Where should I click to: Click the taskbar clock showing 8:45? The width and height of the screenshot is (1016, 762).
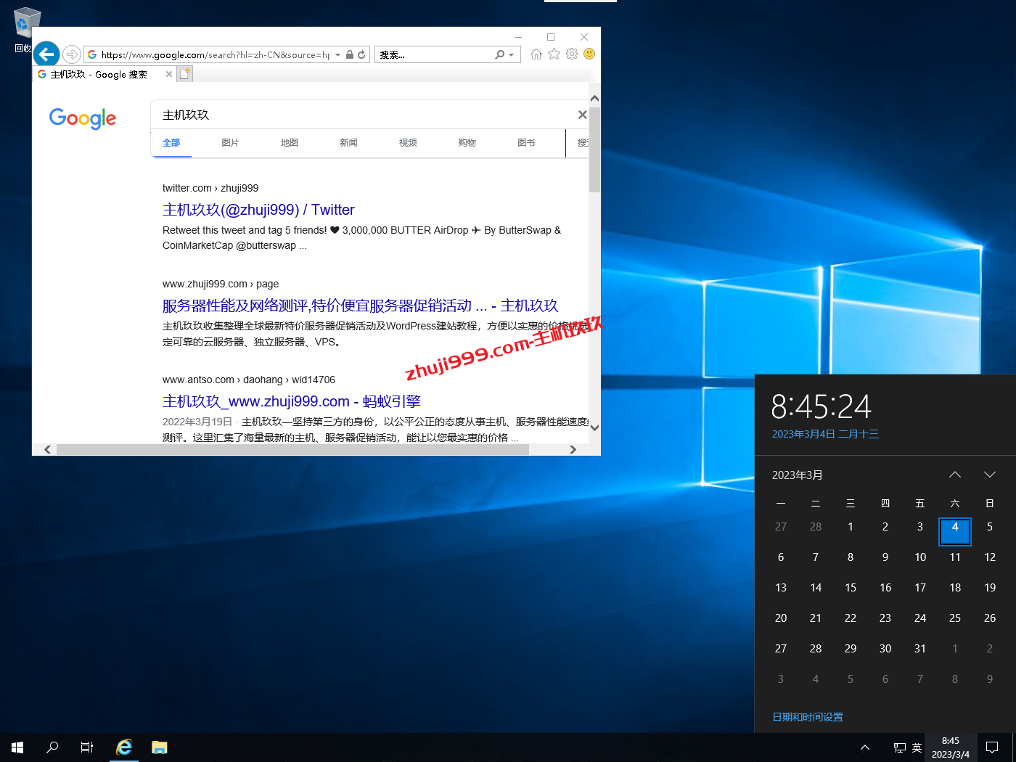point(951,747)
